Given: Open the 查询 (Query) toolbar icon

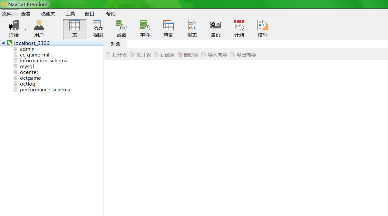Looking at the screenshot, I should (x=169, y=26).
